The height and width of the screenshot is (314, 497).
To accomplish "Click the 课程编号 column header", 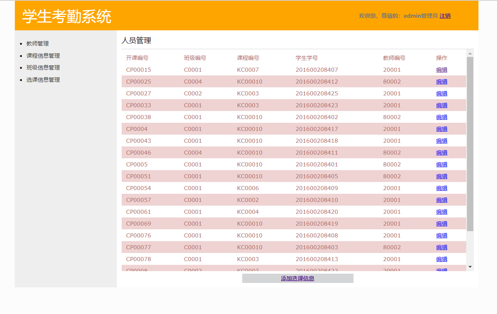I will 248,58.
